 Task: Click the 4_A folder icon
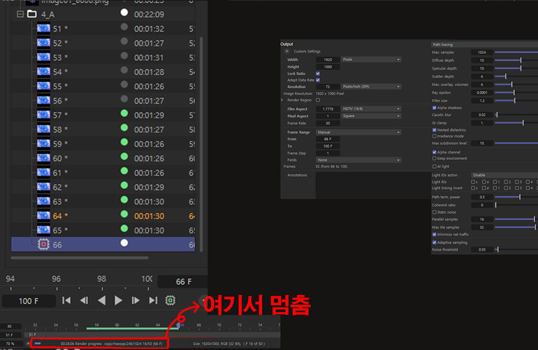click(32, 14)
